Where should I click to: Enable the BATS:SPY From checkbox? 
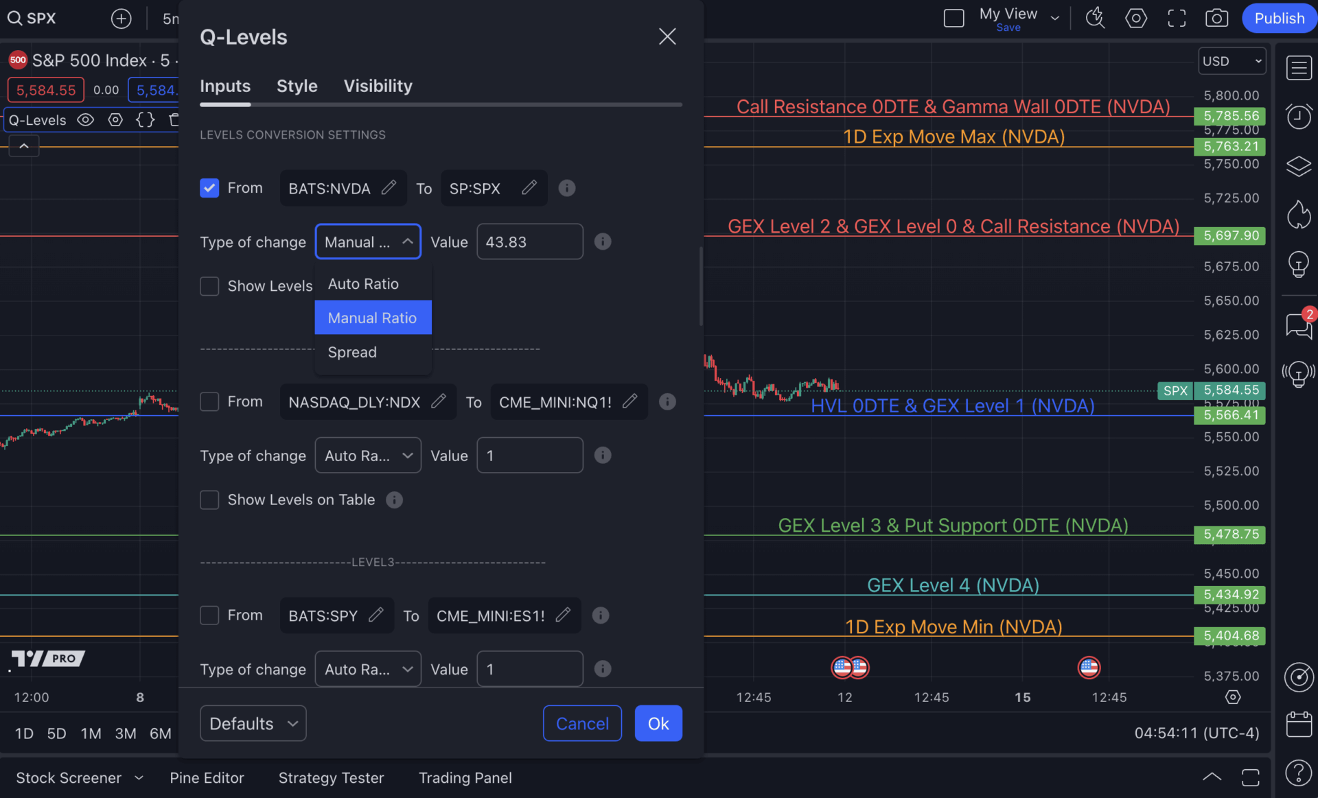pos(209,615)
